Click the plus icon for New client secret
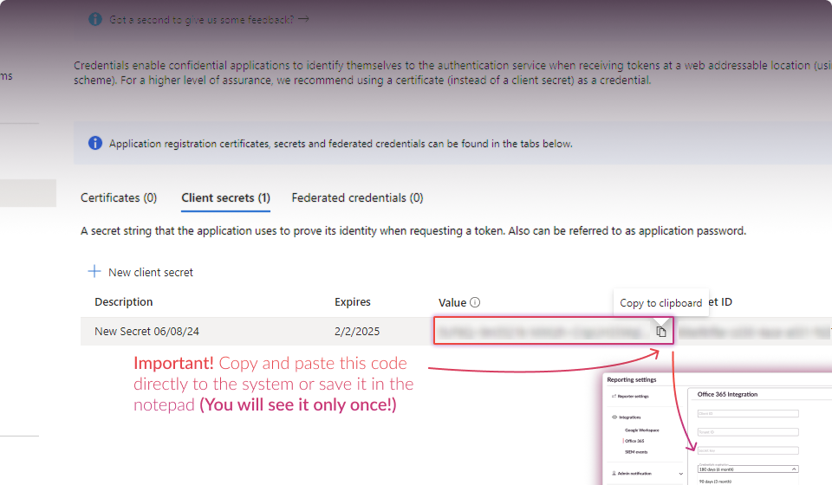 [x=94, y=272]
